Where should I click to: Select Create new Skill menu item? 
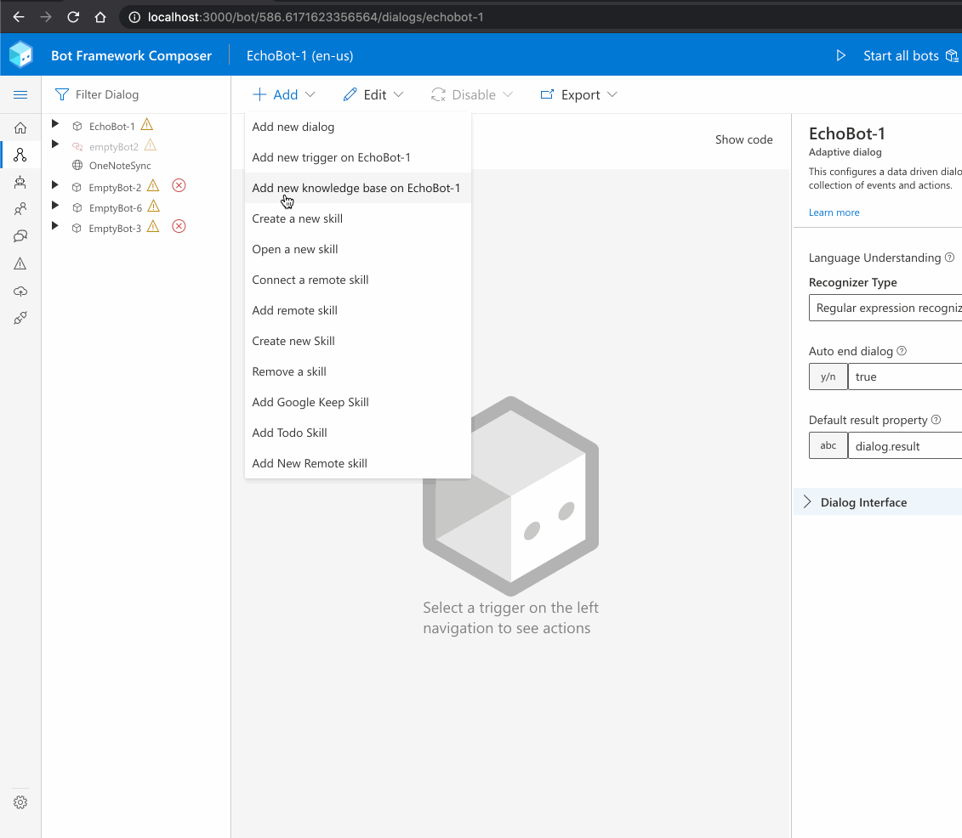click(358, 342)
